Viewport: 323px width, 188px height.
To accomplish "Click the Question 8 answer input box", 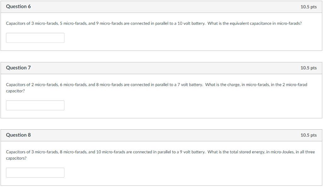I will click(35, 173).
